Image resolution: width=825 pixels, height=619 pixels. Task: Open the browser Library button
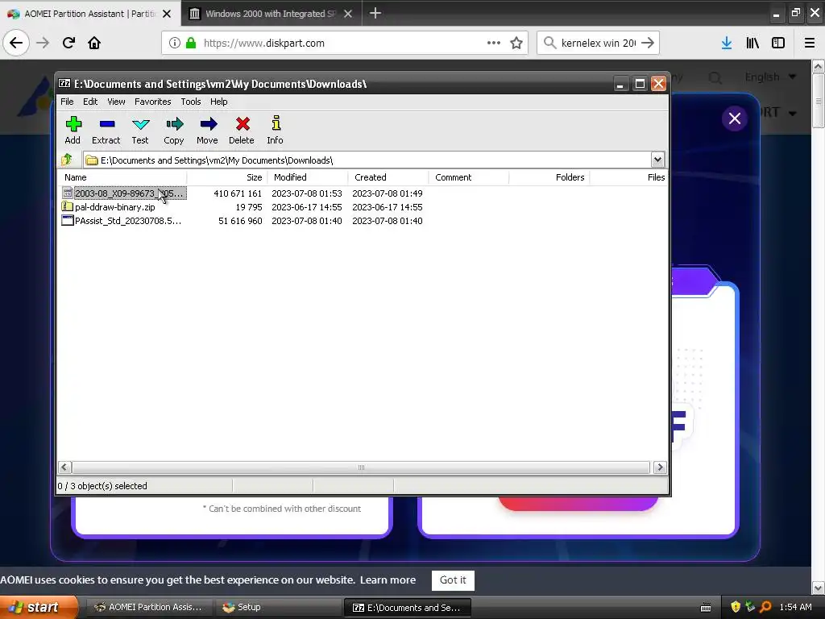point(752,43)
